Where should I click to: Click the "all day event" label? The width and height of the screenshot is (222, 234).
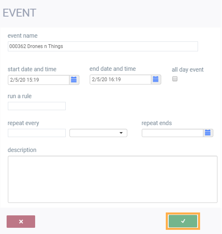(188, 70)
